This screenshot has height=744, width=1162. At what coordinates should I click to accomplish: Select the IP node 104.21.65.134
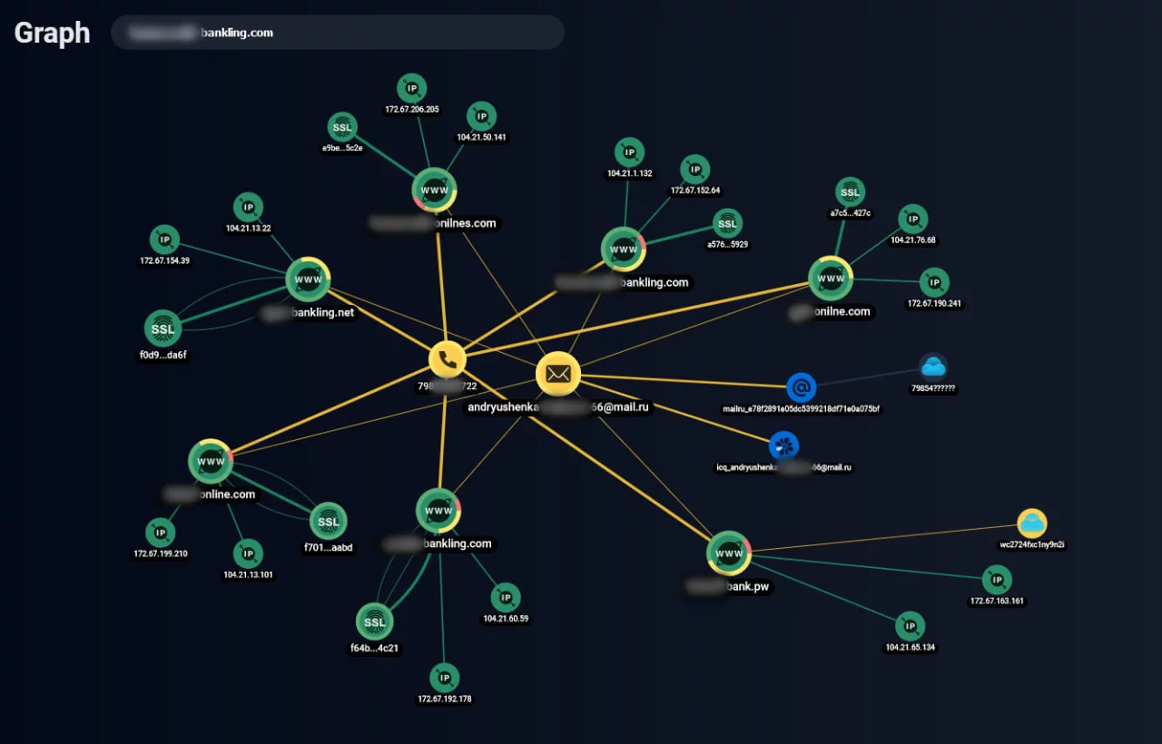pos(910,626)
